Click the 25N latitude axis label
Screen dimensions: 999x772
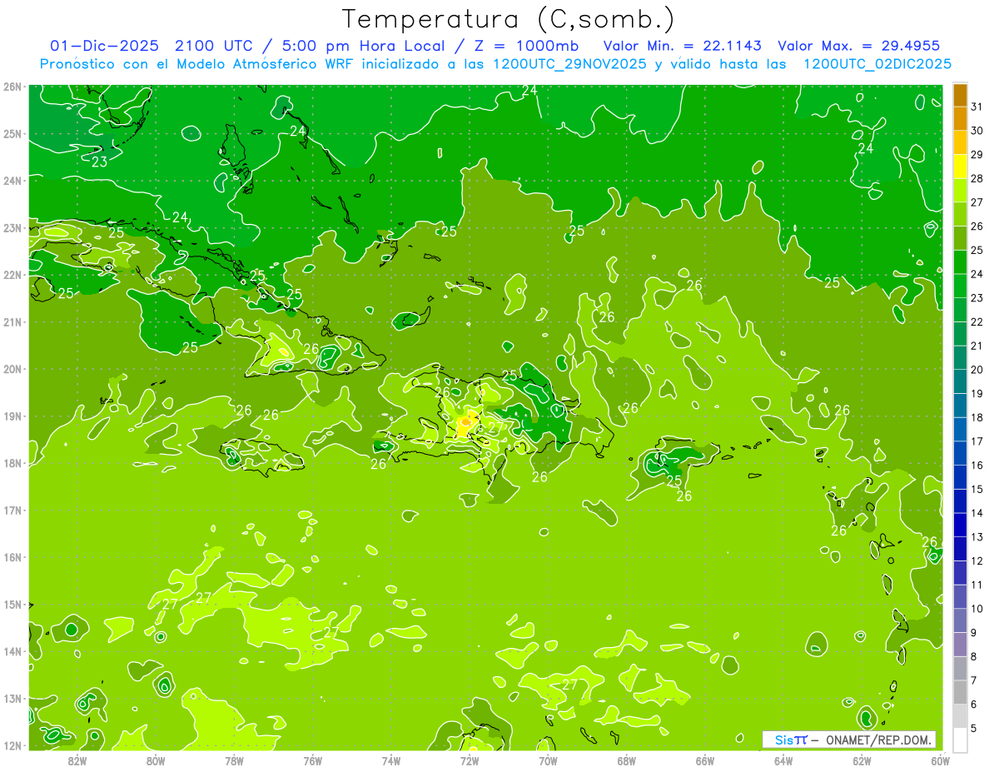point(12,133)
